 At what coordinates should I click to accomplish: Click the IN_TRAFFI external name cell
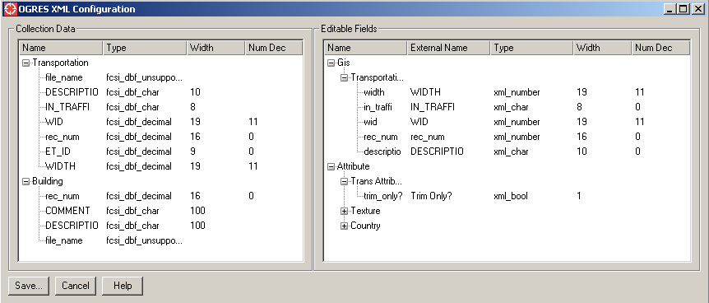pyautogui.click(x=433, y=107)
